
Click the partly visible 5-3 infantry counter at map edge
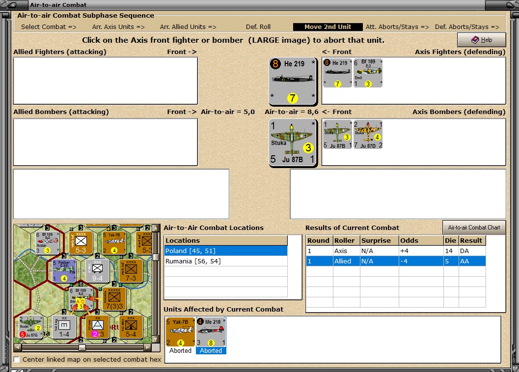[x=145, y=243]
